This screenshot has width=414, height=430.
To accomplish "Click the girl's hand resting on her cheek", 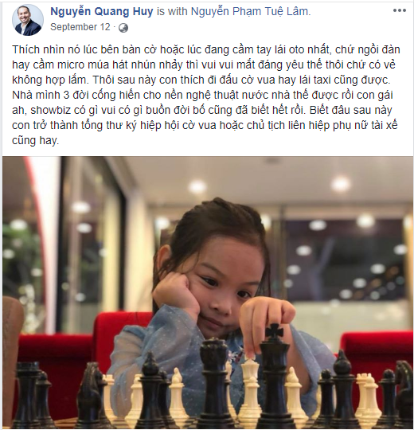I will (176, 295).
